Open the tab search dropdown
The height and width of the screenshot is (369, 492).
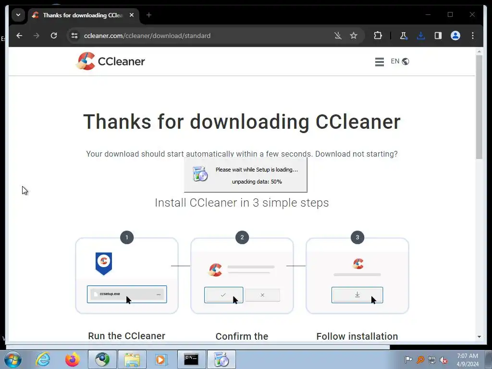pos(18,15)
